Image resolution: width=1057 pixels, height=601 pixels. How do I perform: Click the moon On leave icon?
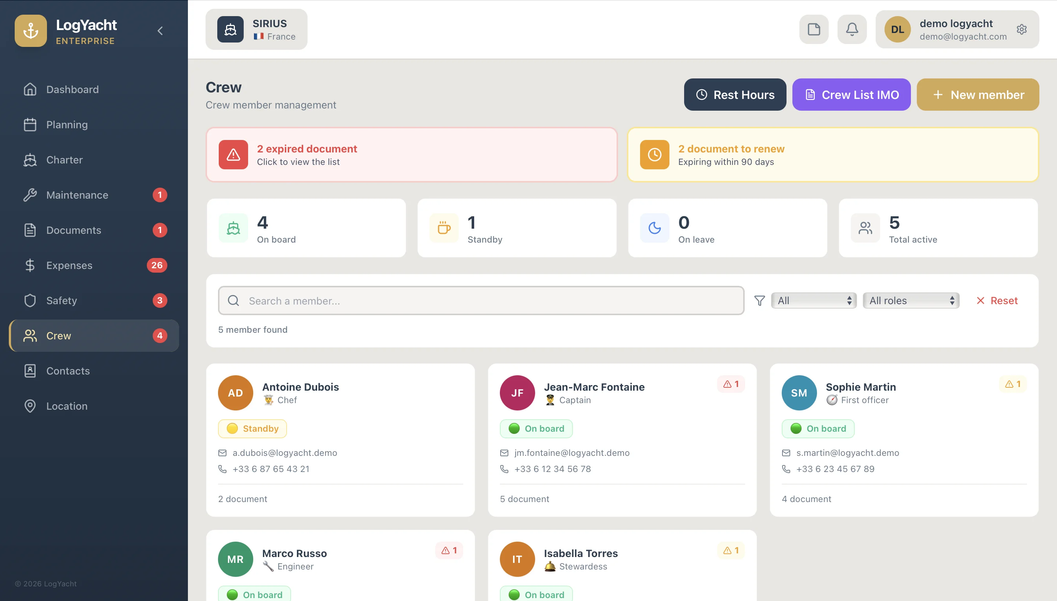(654, 228)
